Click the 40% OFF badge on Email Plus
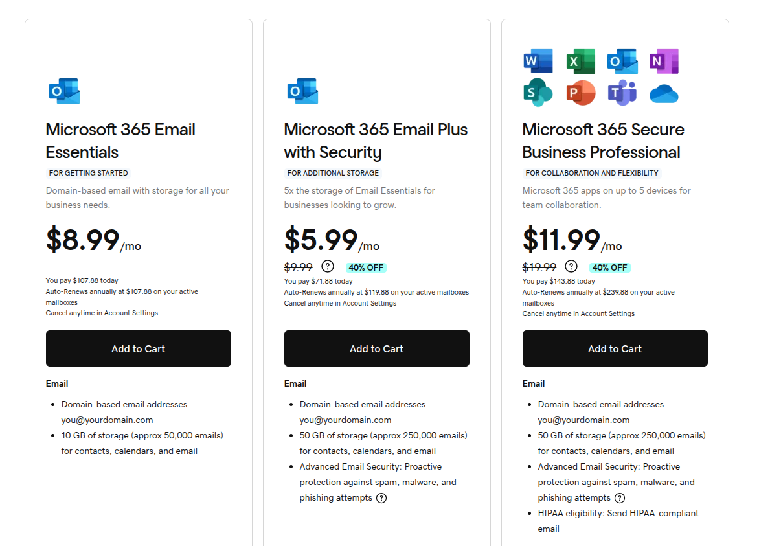The width and height of the screenshot is (759, 546). 367,267
